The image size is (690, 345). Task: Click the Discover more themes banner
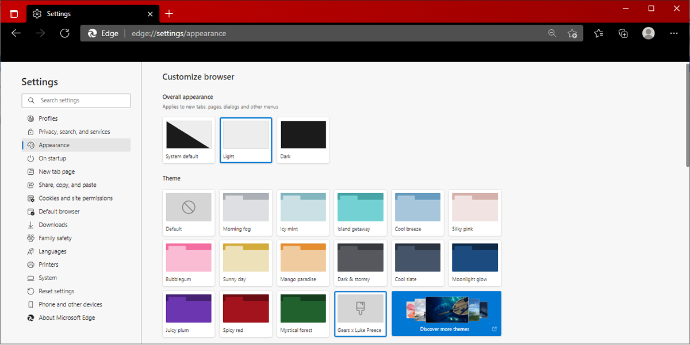pos(446,313)
